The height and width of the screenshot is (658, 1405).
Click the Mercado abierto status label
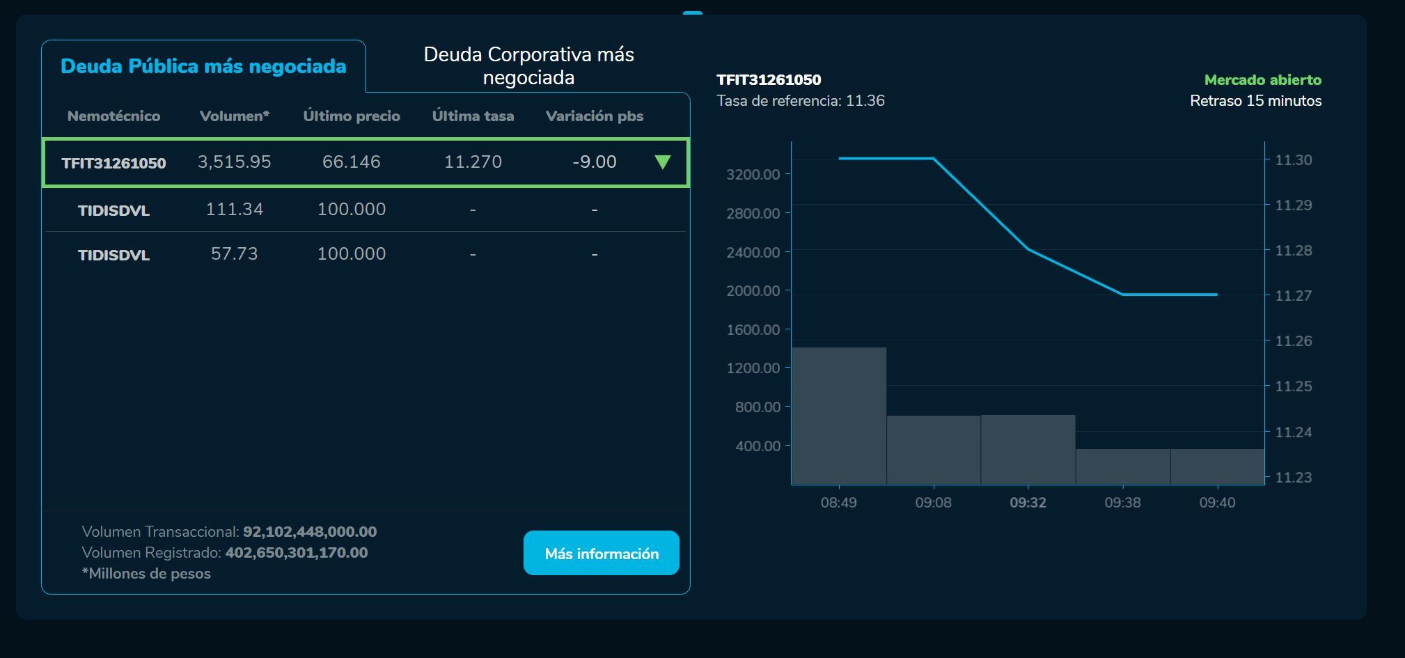pyautogui.click(x=1262, y=80)
